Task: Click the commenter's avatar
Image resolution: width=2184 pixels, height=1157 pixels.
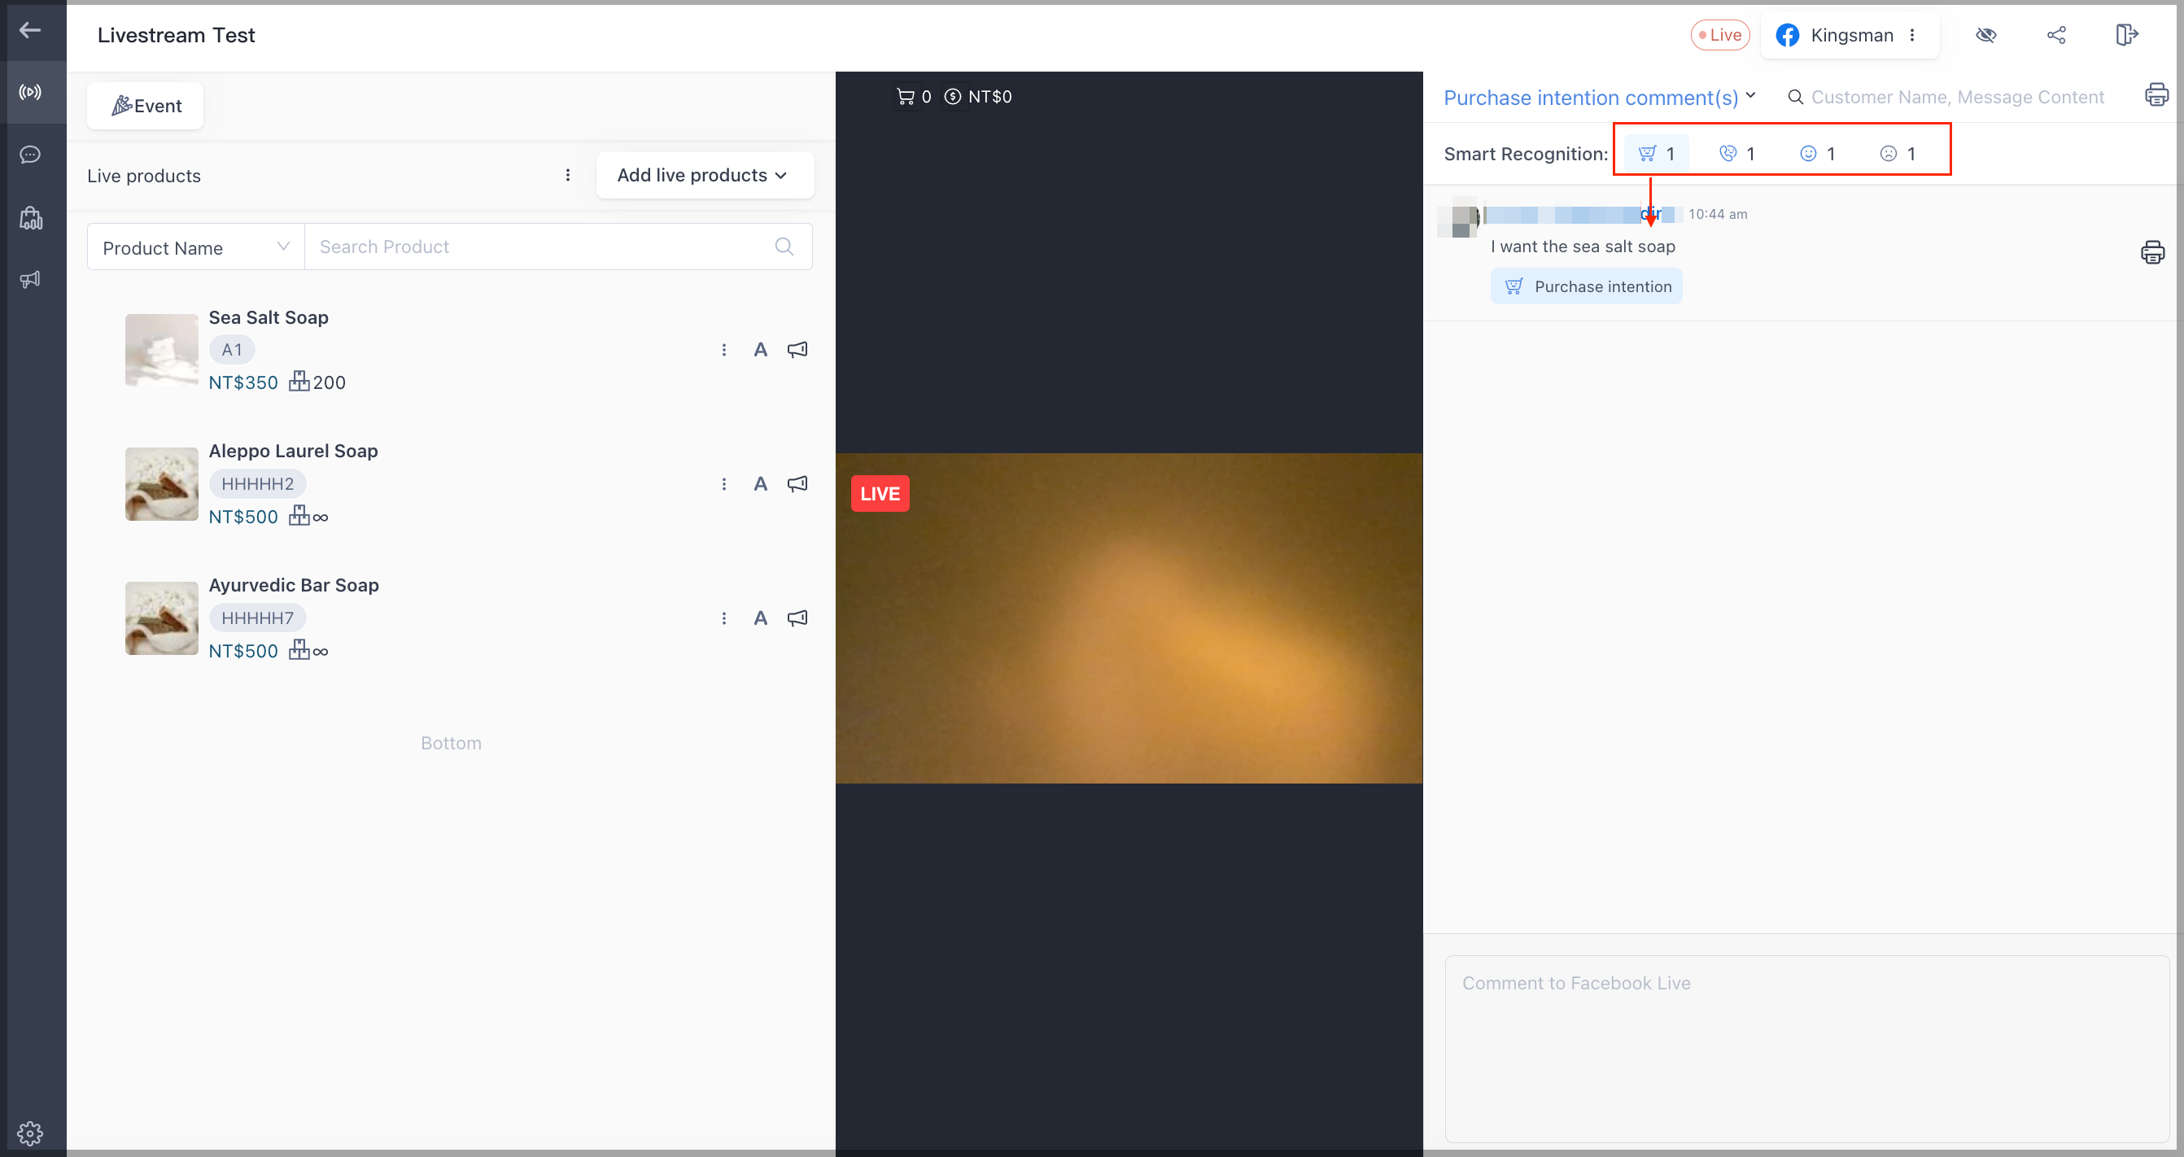Action: tap(1458, 217)
